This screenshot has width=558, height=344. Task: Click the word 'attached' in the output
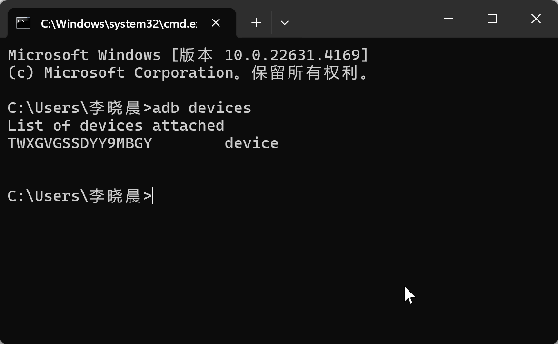tap(188, 125)
